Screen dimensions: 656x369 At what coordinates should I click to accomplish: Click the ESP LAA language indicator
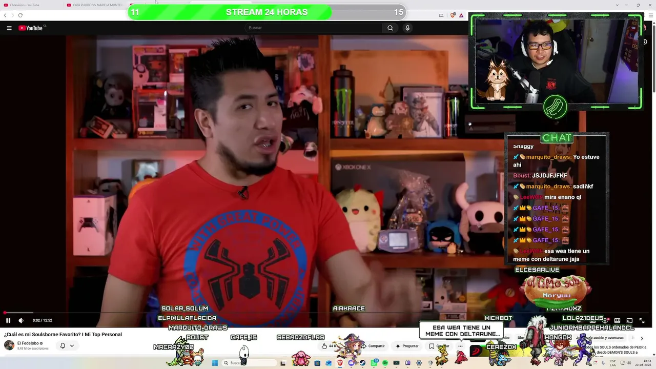[x=613, y=363]
